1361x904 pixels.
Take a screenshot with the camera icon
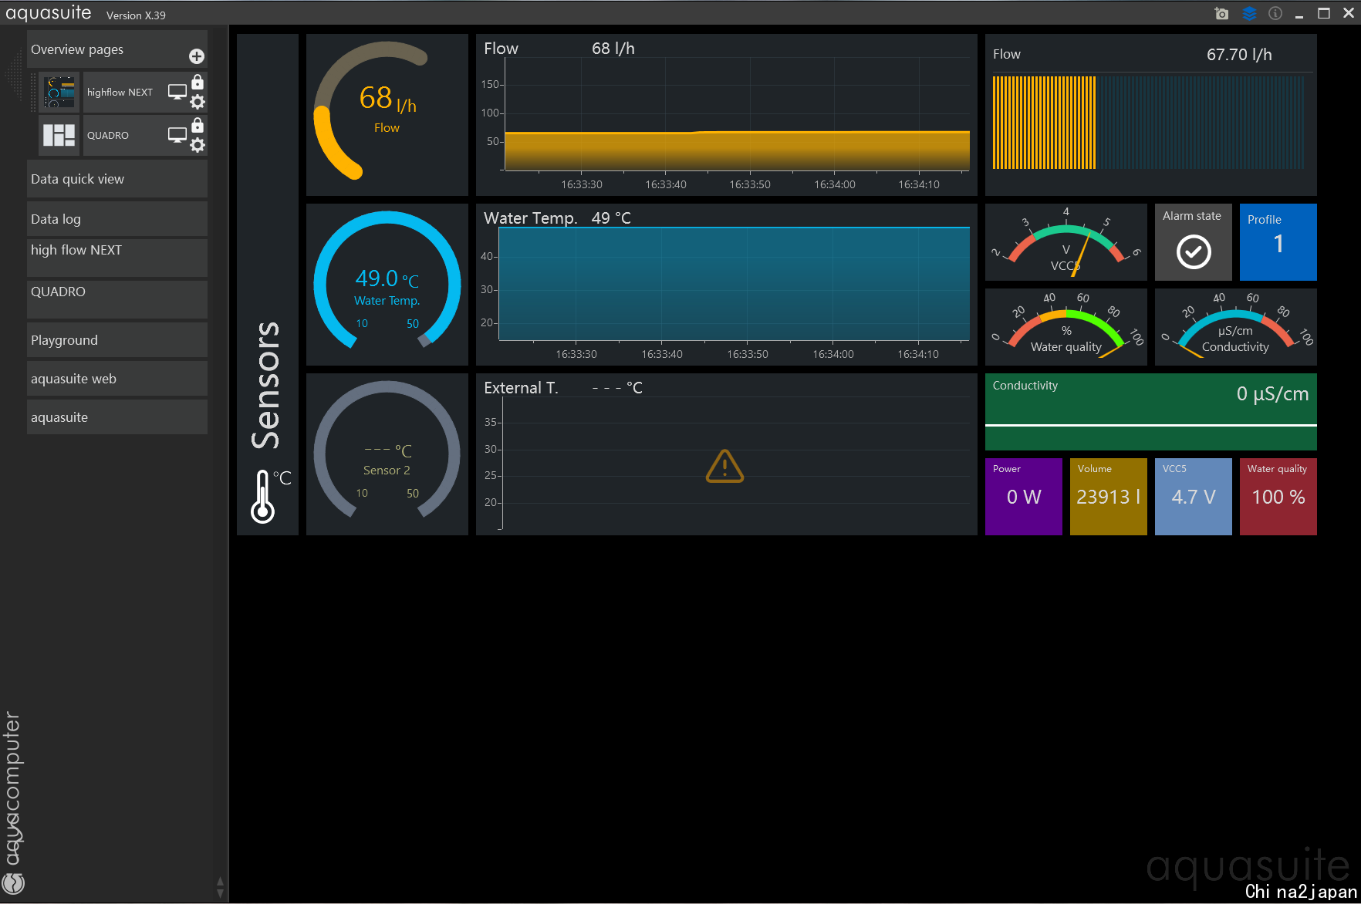[1221, 13]
